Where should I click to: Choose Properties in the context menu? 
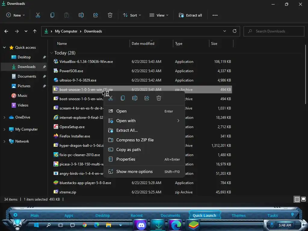144,159
